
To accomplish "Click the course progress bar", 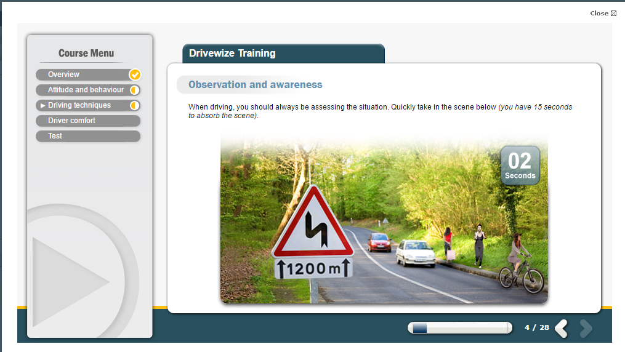I will point(459,328).
